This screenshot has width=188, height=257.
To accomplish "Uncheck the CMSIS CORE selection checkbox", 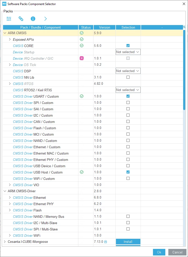I will click(128, 46).
